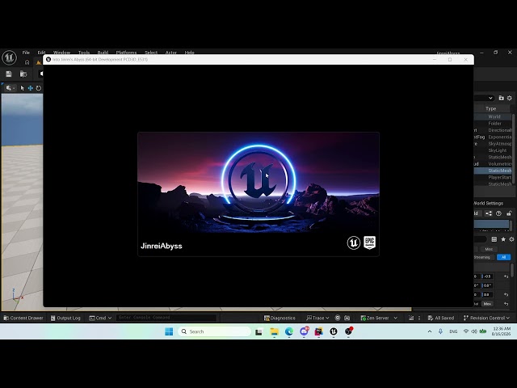
Task: Open the Select menu
Action: [x=151, y=53]
